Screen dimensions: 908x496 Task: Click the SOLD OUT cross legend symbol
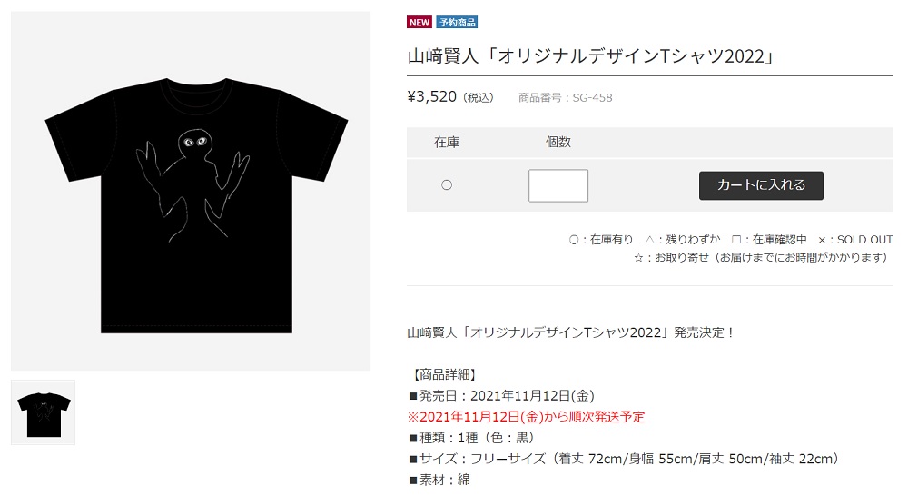click(822, 240)
